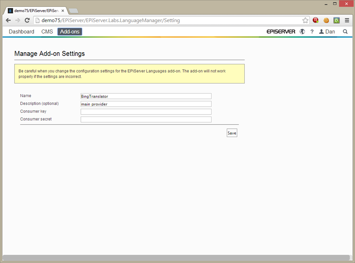Open the Dashboard menu item

[x=21, y=31]
